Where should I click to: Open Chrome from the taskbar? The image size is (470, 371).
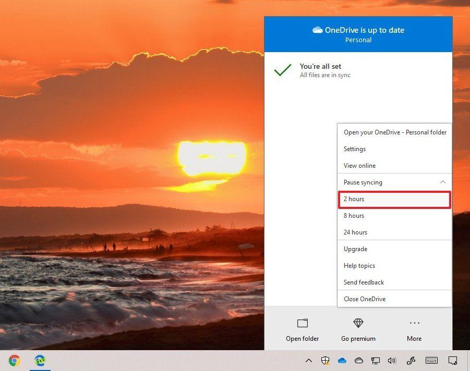click(x=15, y=360)
